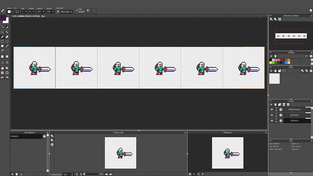
Task: Activate the Hand pan tool
Action: pos(2,68)
